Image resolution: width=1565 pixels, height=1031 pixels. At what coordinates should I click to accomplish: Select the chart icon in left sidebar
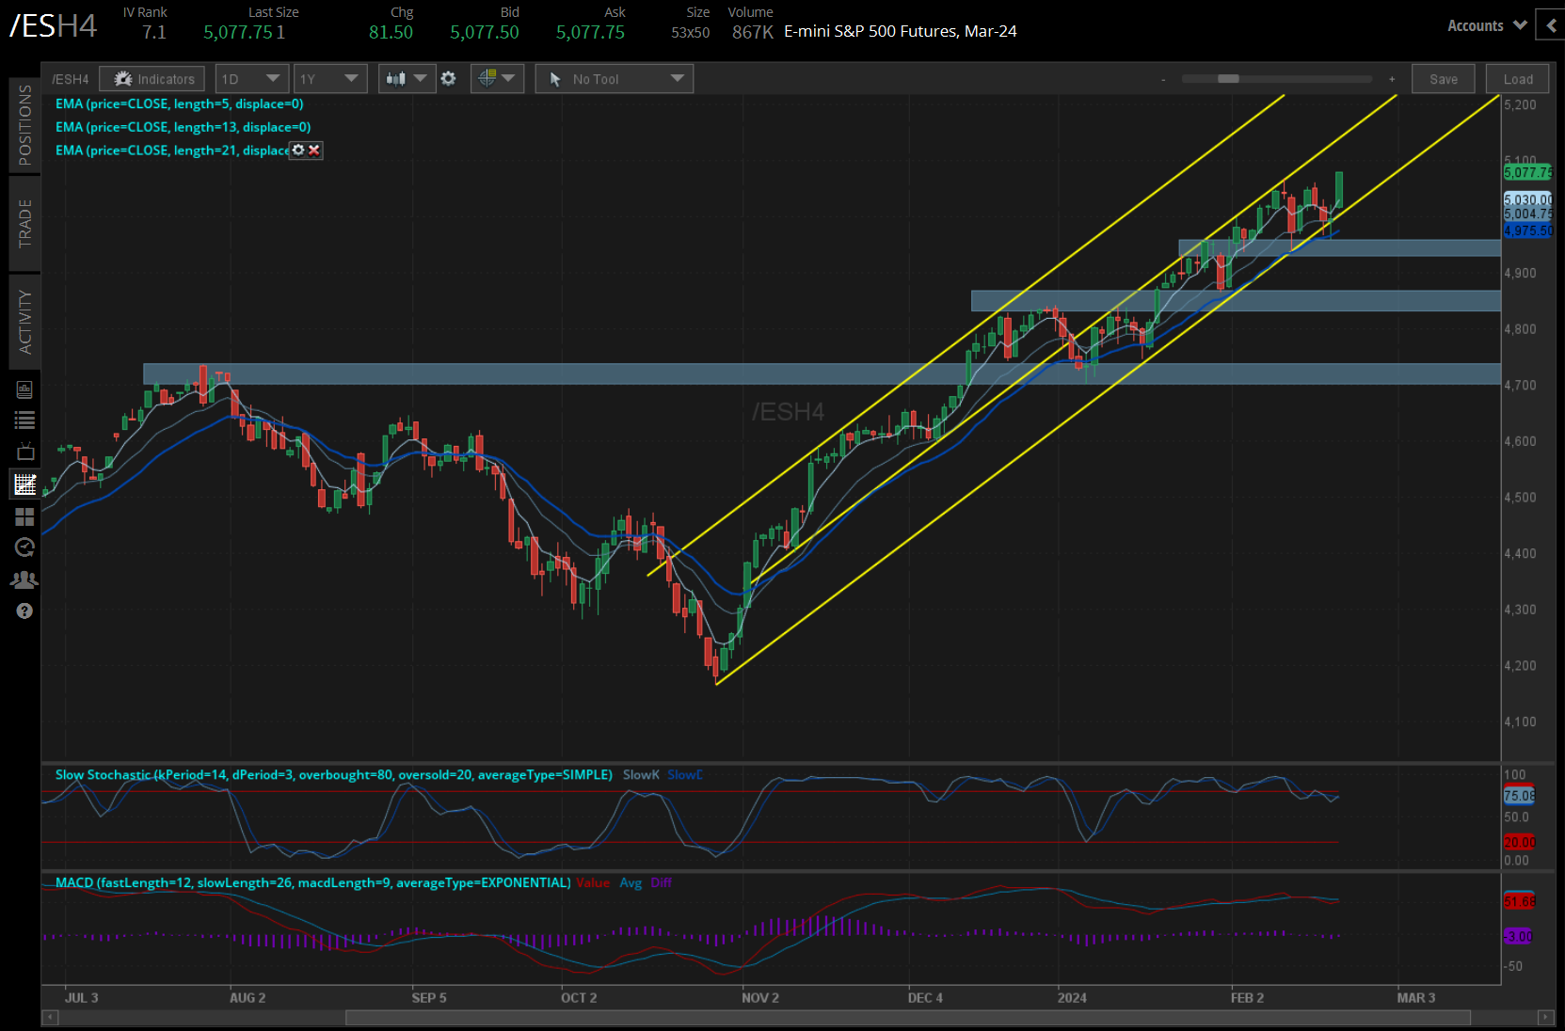coord(24,484)
